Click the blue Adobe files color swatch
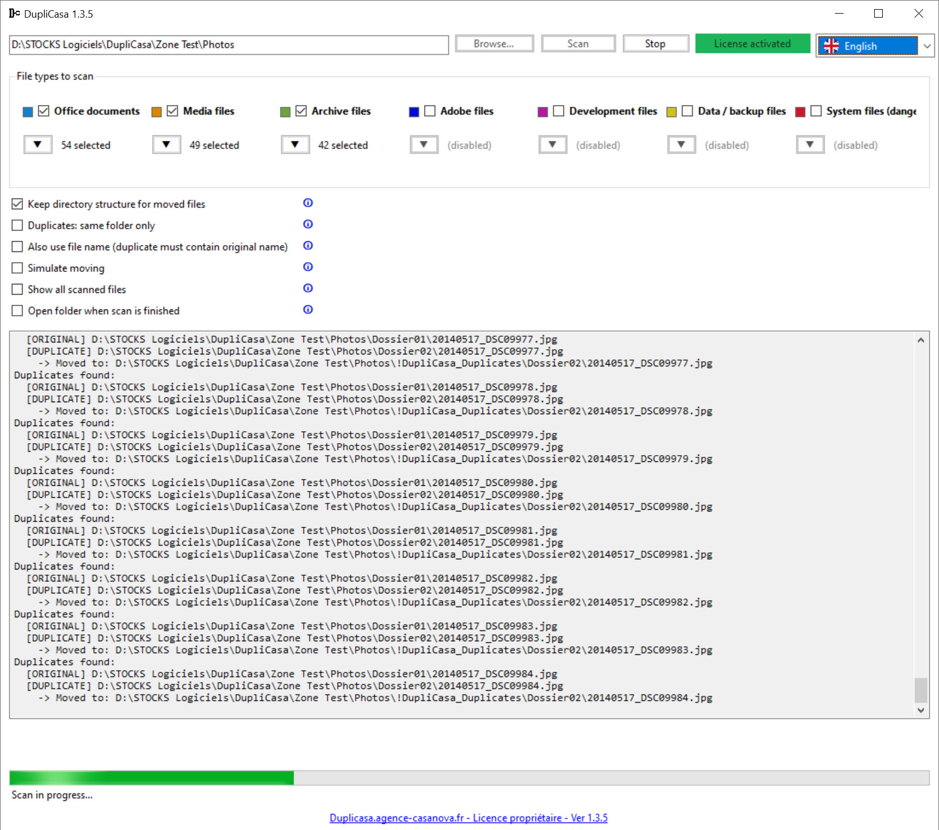The image size is (939, 830). [x=414, y=112]
